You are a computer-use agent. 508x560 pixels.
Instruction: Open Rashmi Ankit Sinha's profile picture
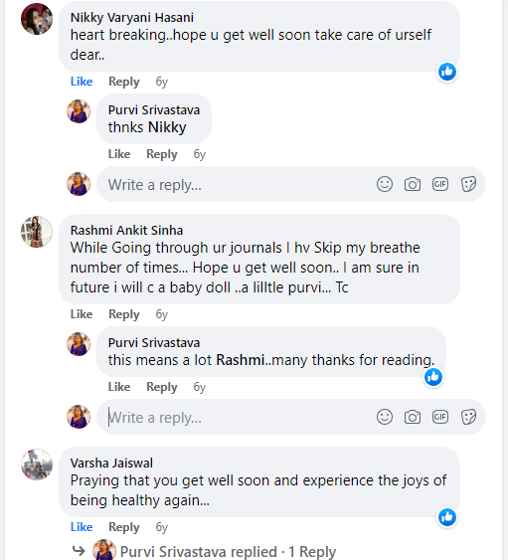tap(37, 232)
